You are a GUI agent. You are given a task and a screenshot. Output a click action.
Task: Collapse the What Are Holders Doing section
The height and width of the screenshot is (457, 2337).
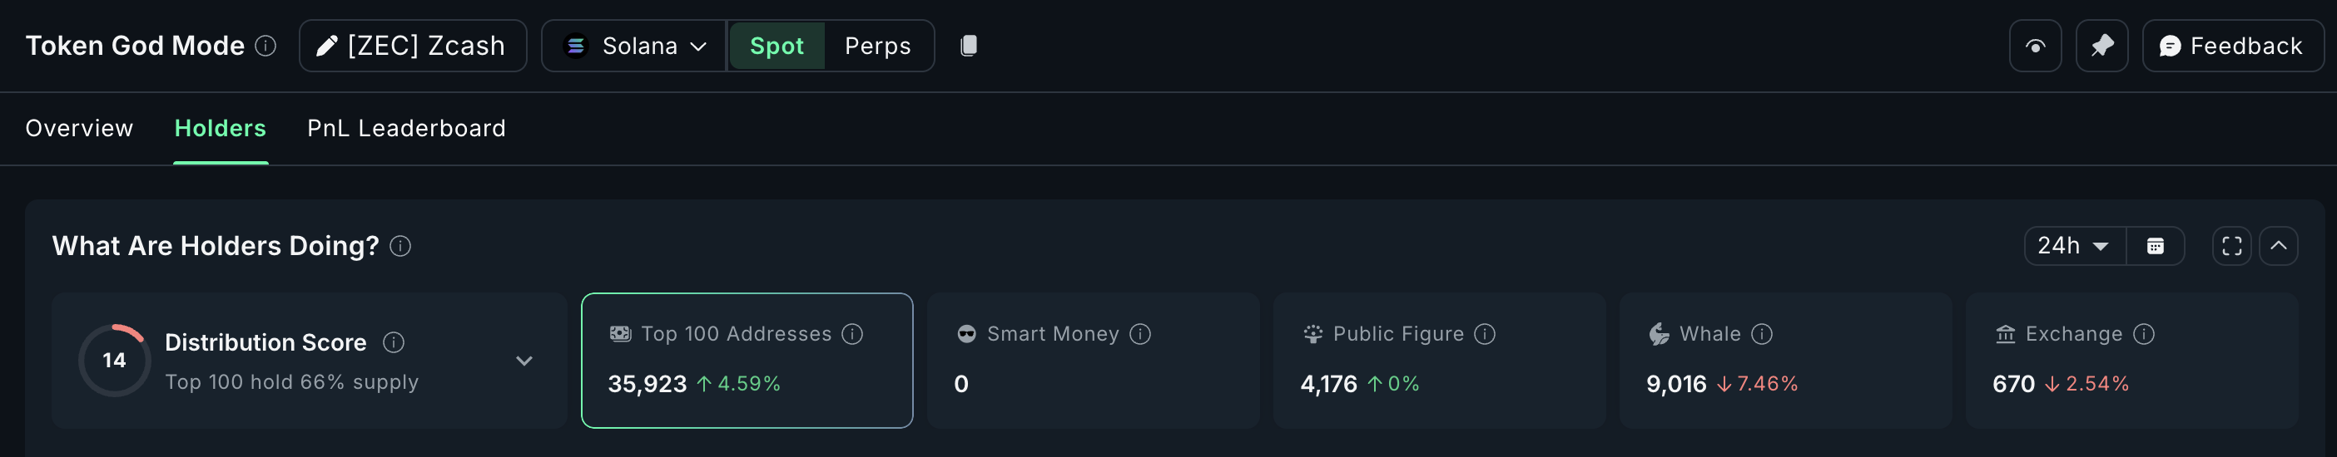pos(2277,246)
